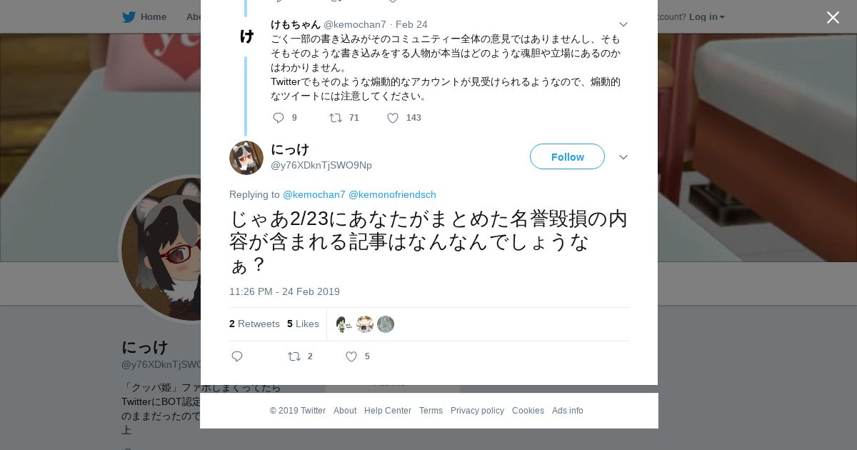
Task: Retweet the kemochan7 tweet with 71 retweets
Action: tap(335, 118)
